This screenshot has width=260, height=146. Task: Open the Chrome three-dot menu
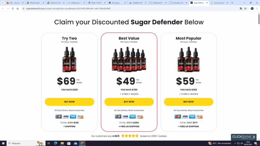[x=257, y=8]
